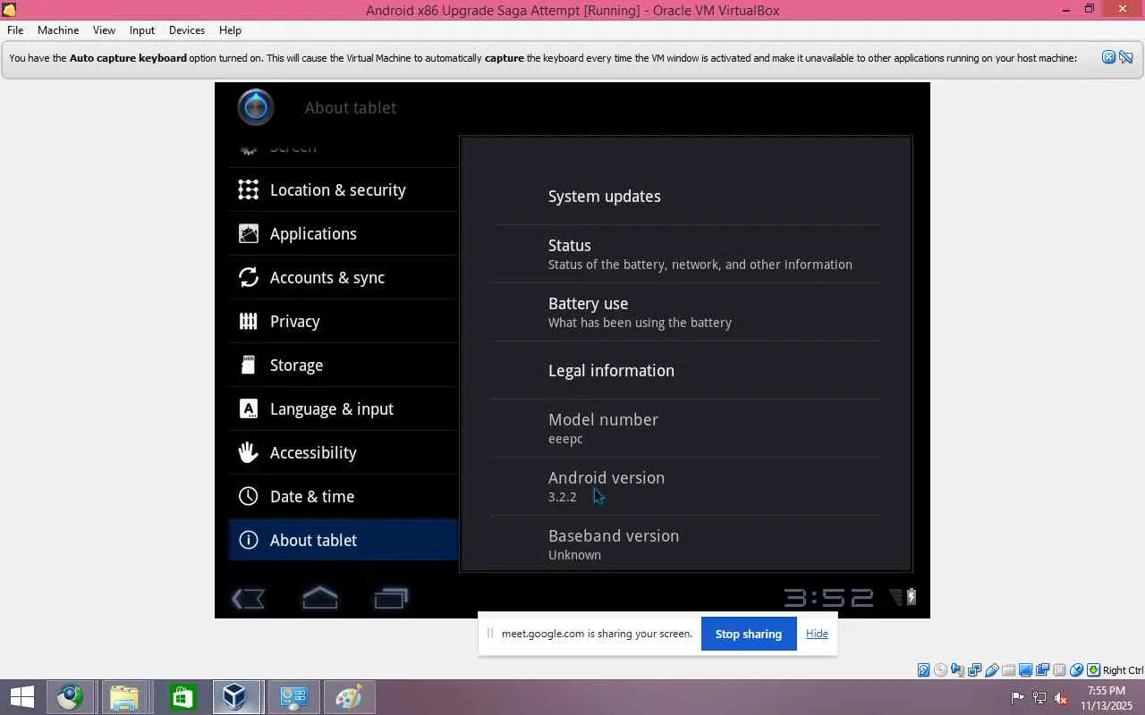Tap the Android Settings app icon

click(x=256, y=107)
